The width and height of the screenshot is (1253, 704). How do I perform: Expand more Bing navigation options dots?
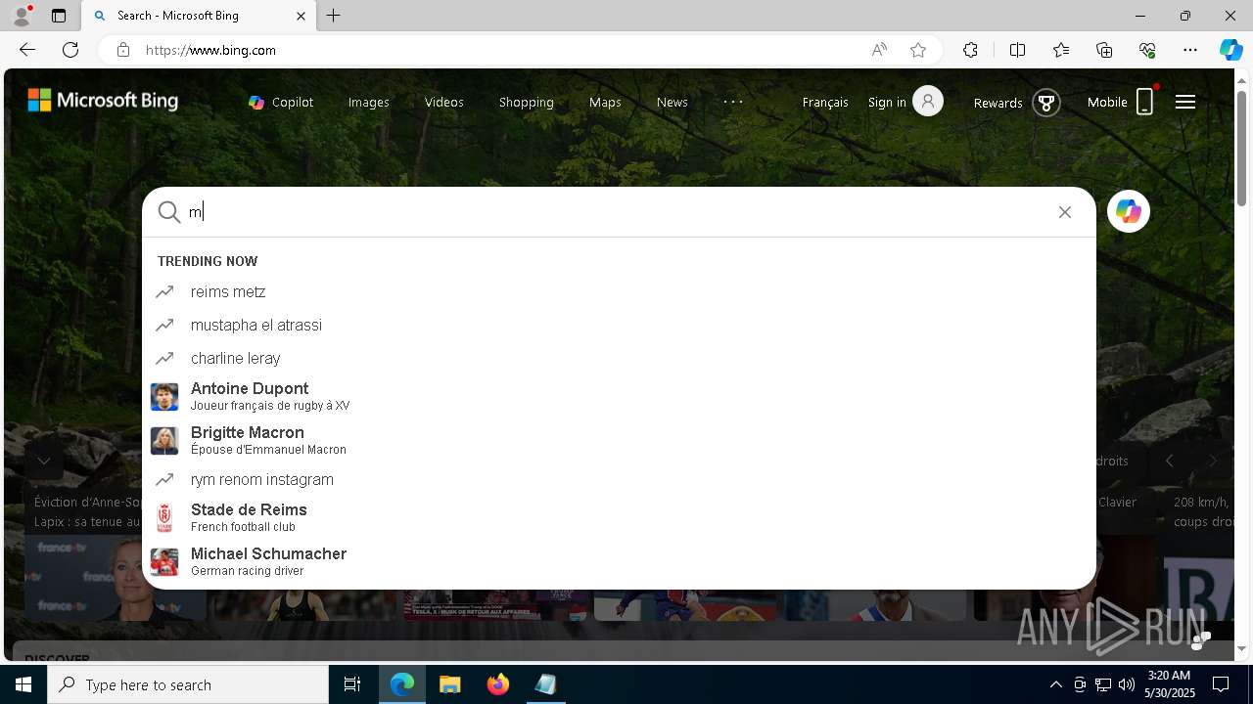[x=733, y=101]
